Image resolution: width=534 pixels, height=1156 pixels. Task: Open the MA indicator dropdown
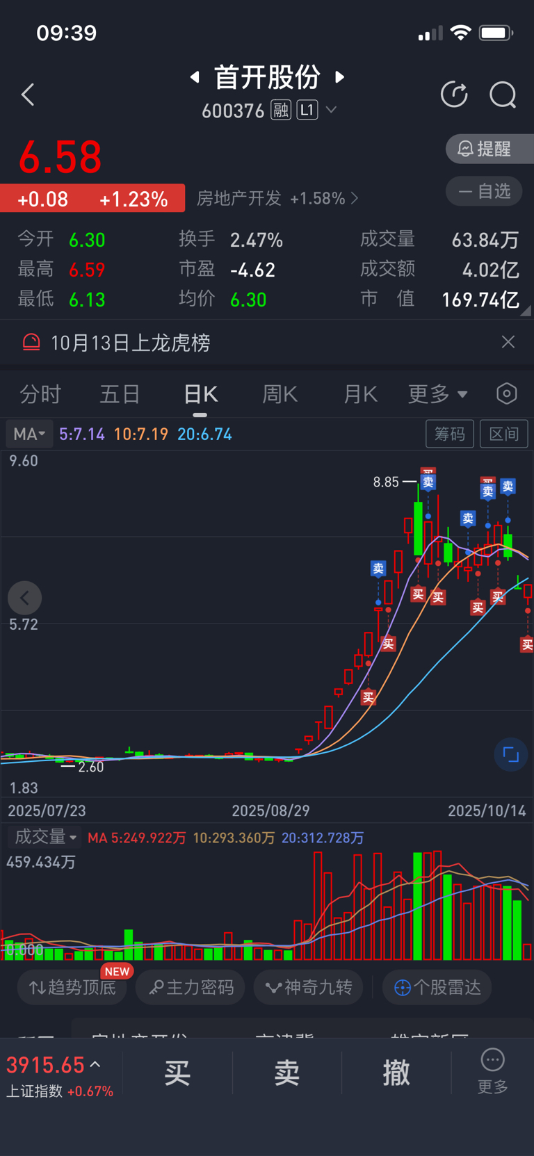pos(29,434)
